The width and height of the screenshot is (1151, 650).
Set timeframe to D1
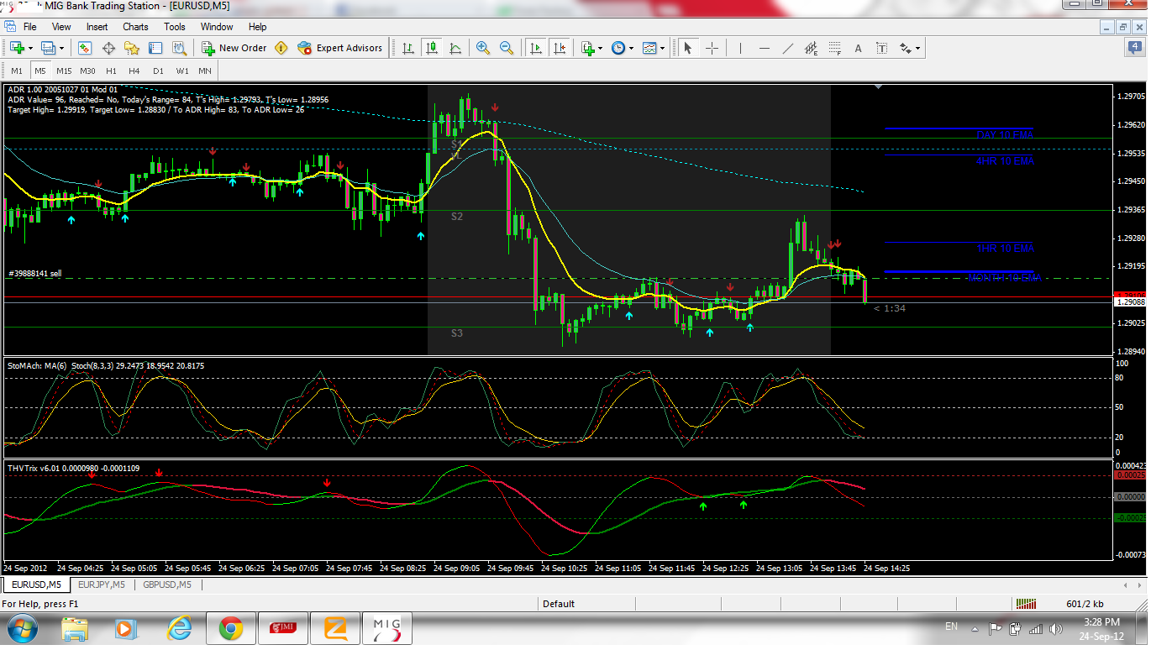pos(158,71)
